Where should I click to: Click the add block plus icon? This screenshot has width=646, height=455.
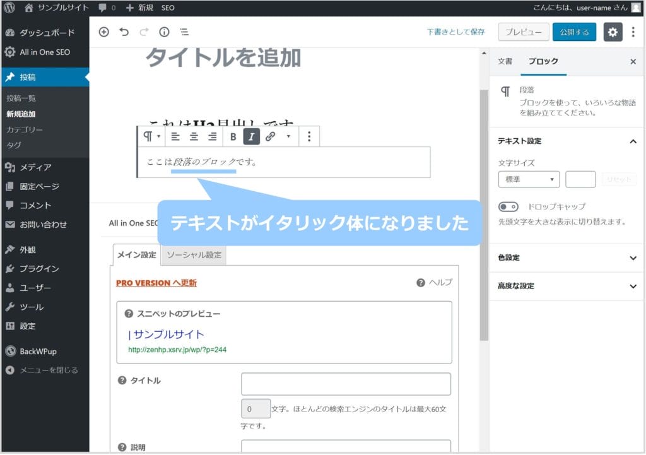[104, 32]
